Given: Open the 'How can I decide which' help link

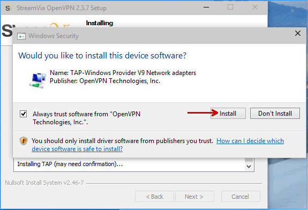Looking at the screenshot, I should [x=250, y=141].
